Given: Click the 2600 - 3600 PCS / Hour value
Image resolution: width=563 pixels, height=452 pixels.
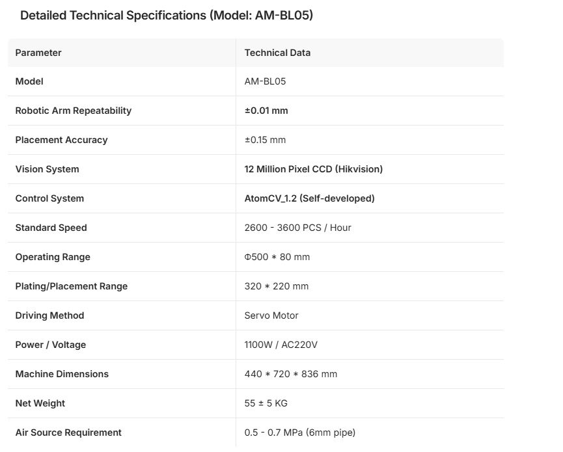Looking at the screenshot, I should [297, 228].
